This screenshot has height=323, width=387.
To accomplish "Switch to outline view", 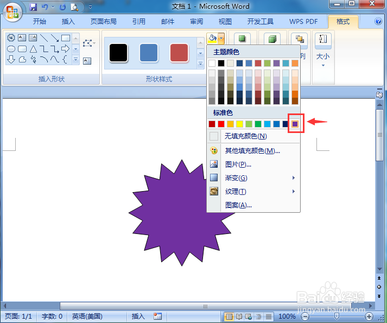I will [258, 316].
